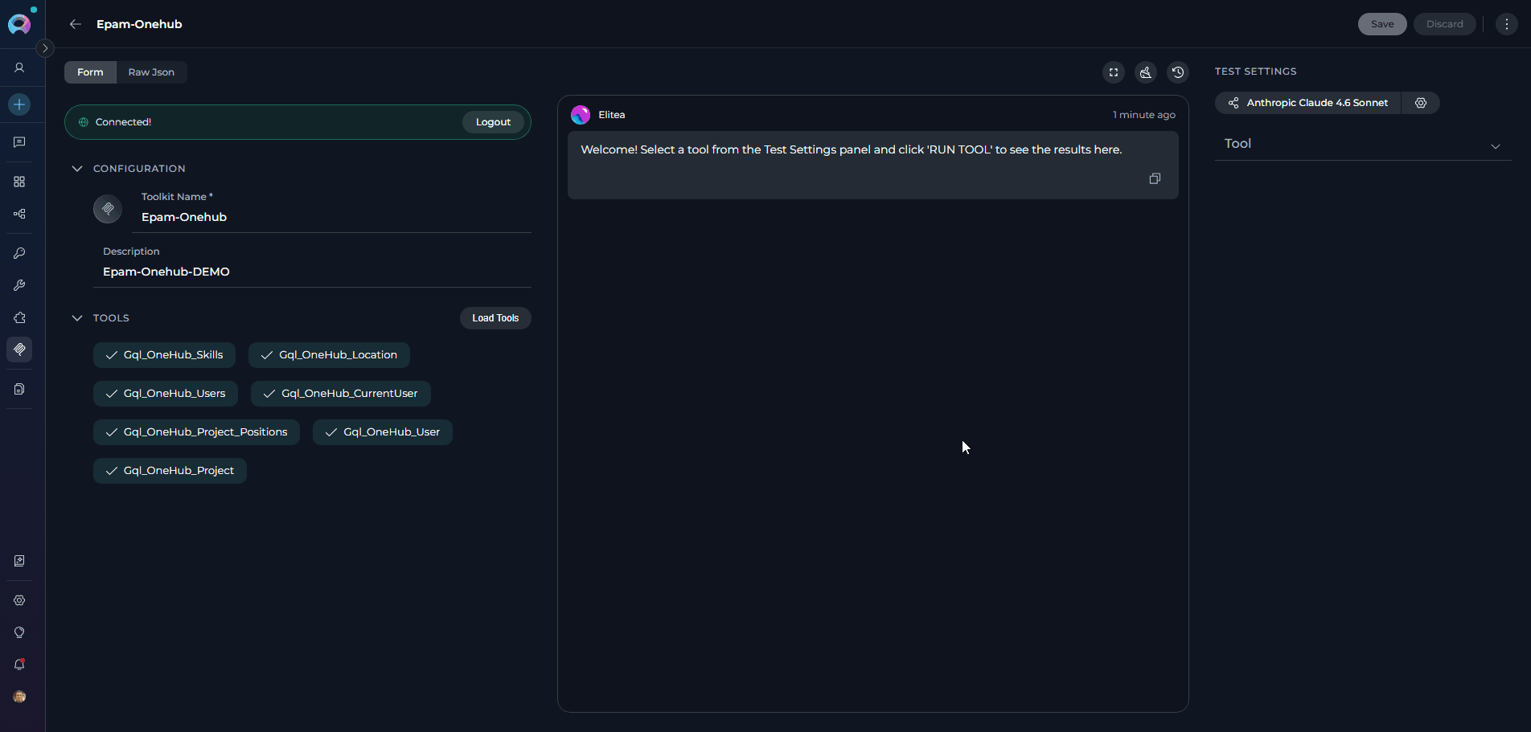This screenshot has width=1531, height=732.
Task: Click the Logout button
Action: [493, 122]
